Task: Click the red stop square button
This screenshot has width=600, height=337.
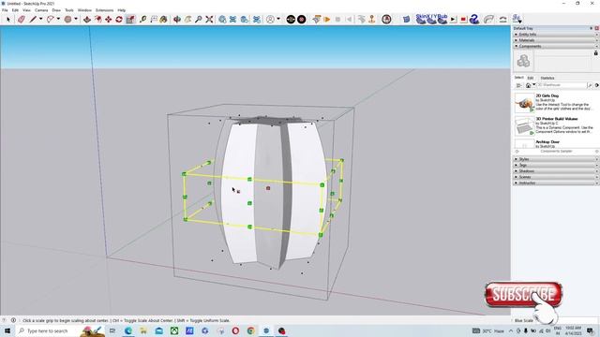Action: [x=463, y=19]
